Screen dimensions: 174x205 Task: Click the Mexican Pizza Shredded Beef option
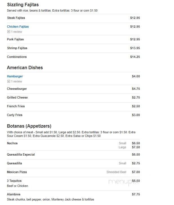(x=116, y=172)
